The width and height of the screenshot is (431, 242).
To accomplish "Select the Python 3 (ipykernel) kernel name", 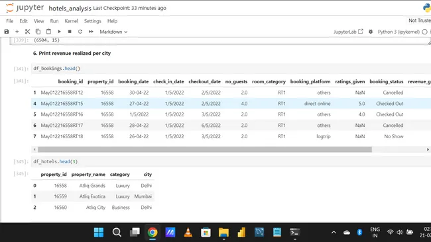I will click(399, 32).
